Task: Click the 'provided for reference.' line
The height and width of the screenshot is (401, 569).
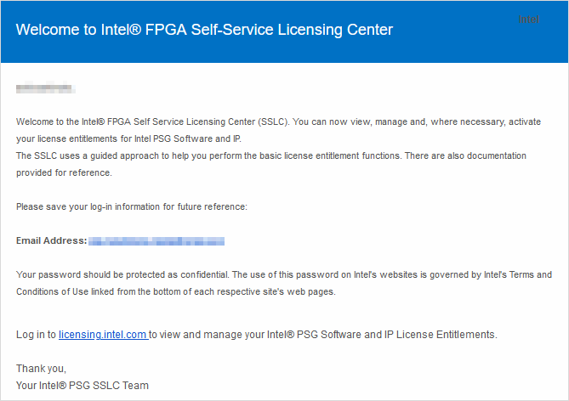Action: (x=64, y=173)
